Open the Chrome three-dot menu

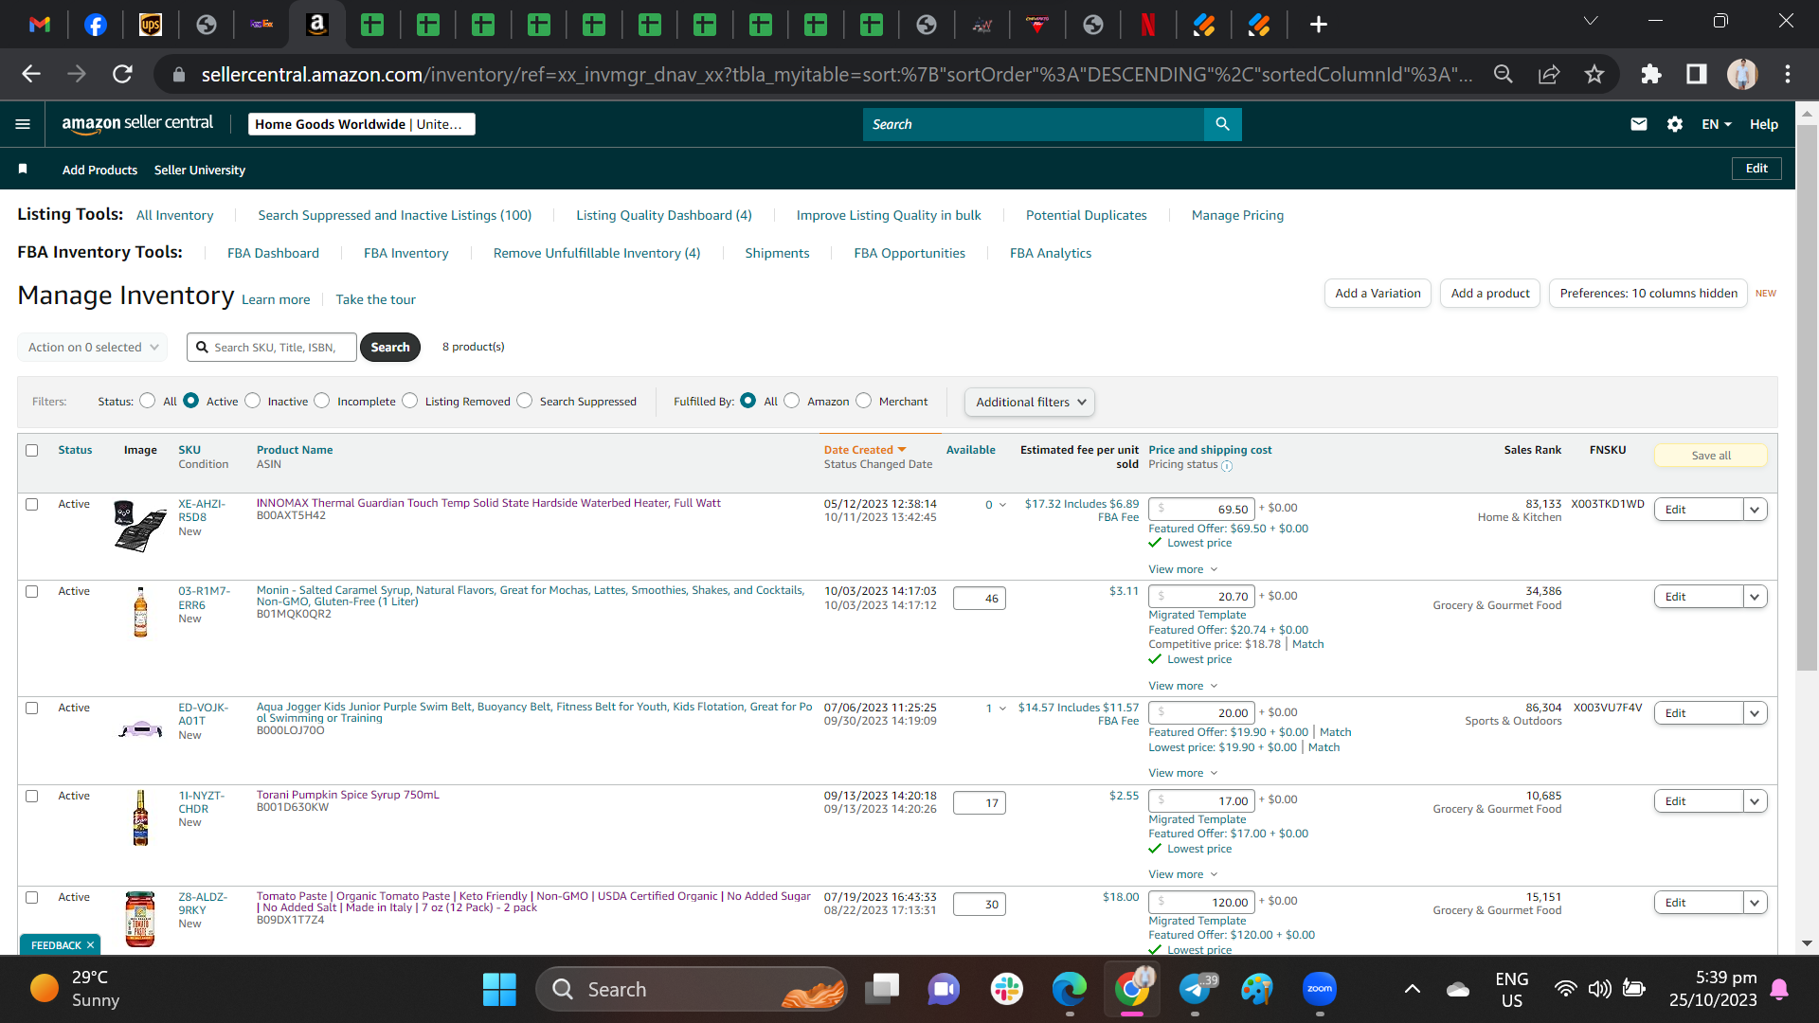pos(1788,74)
